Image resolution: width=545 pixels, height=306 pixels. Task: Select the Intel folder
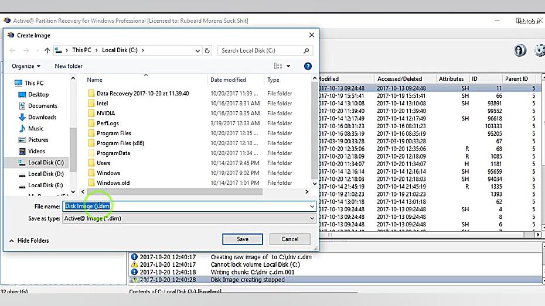[x=102, y=104]
